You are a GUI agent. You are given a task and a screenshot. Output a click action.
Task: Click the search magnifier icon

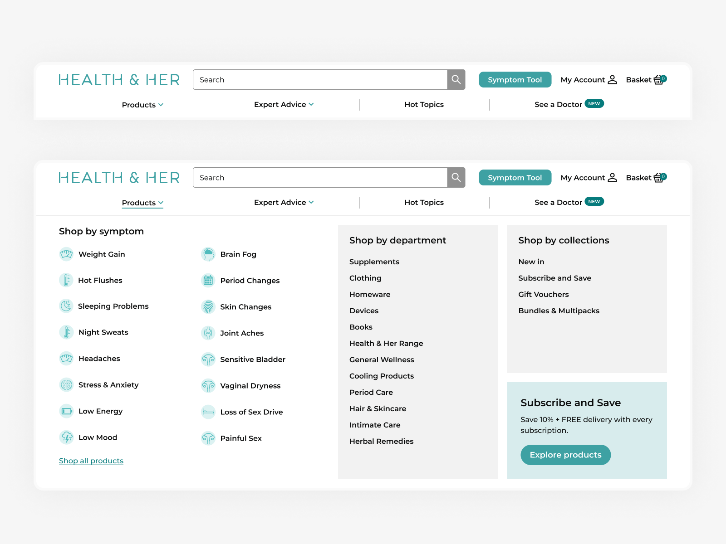tap(456, 177)
